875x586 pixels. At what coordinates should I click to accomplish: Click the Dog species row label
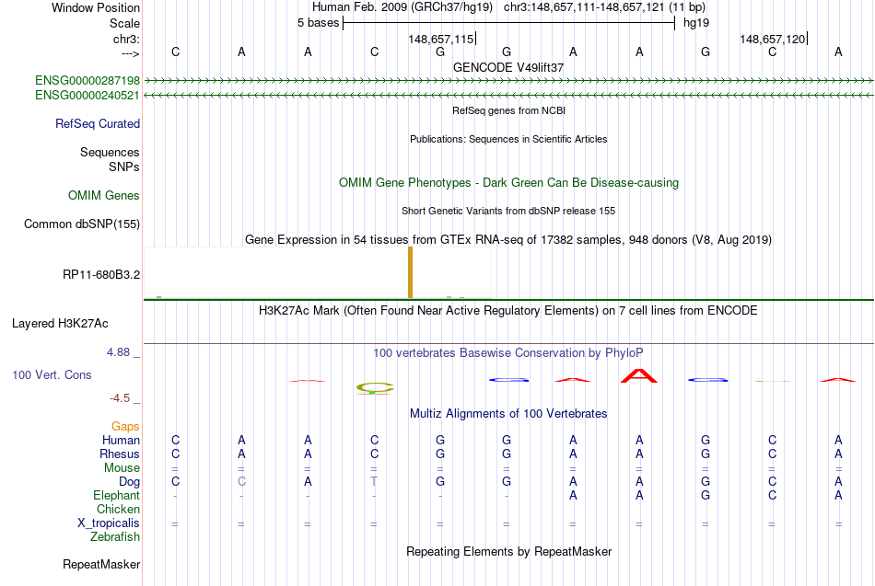pyautogui.click(x=130, y=482)
